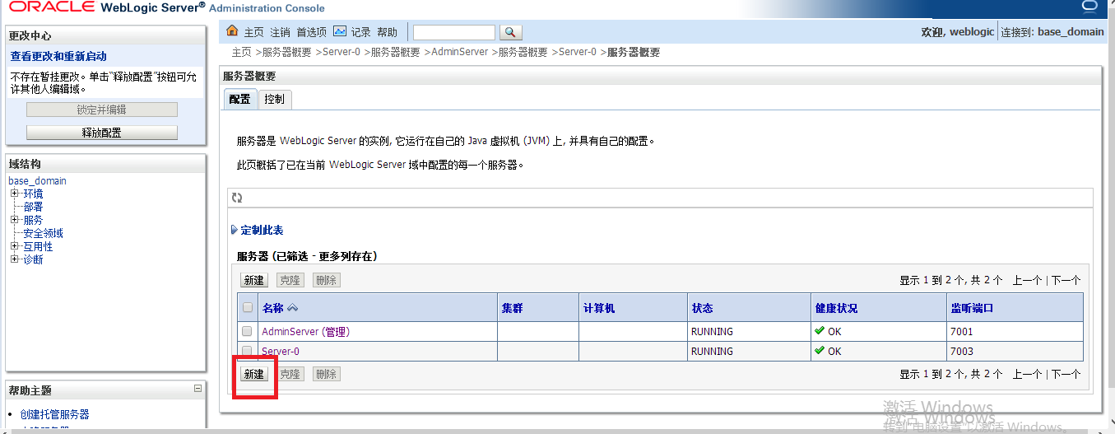Screen dimensions: 1115x434
Task: Click the 名称 column header
Action: 272,308
